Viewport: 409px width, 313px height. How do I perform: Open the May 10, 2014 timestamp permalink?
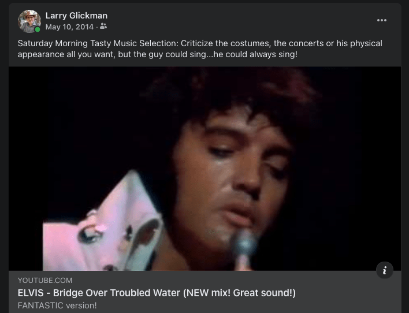click(69, 27)
